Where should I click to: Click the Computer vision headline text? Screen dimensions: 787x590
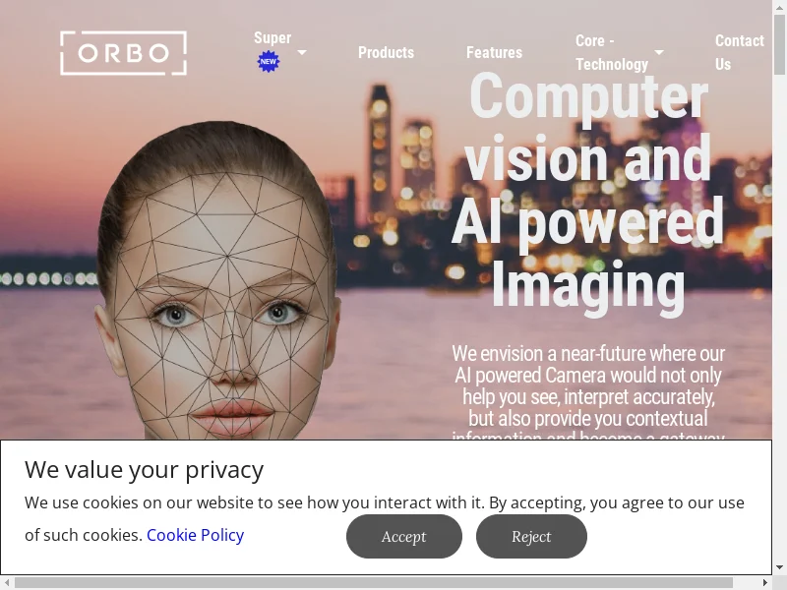tap(588, 193)
